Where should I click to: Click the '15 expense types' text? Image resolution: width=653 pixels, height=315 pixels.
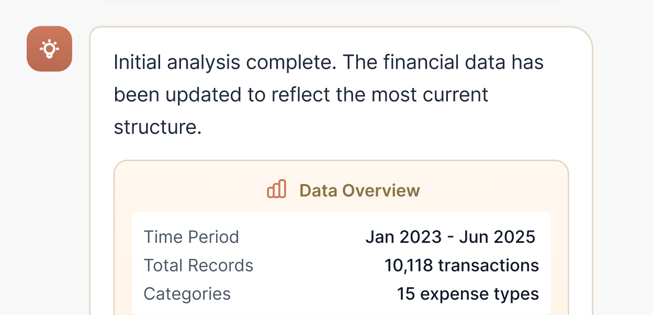point(468,294)
